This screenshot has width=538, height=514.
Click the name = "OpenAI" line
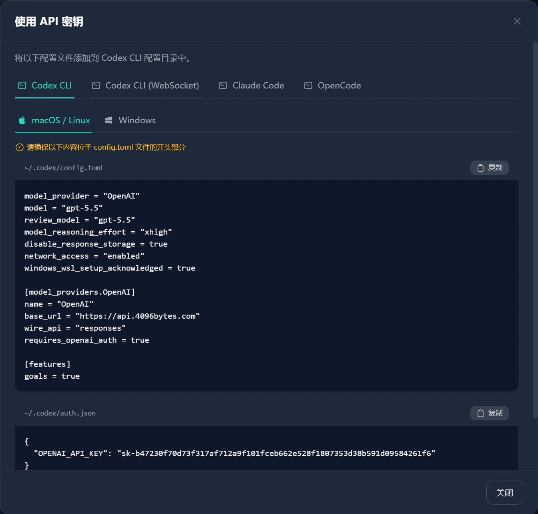[59, 304]
